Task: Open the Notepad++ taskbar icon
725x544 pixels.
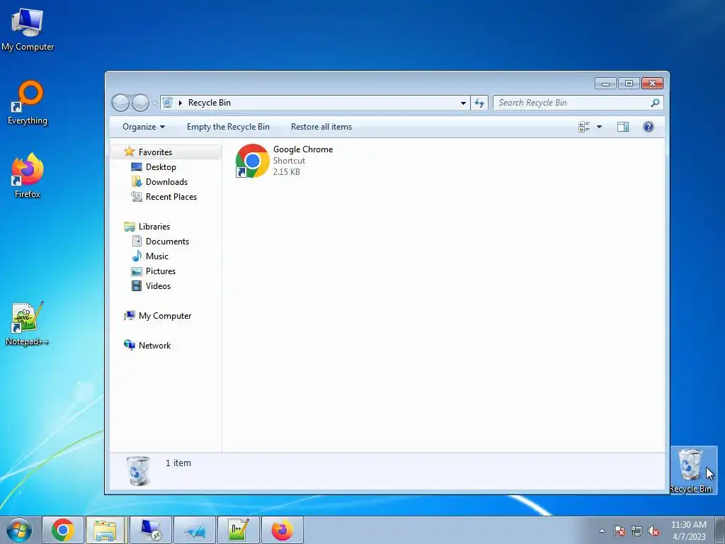Action: [239, 530]
